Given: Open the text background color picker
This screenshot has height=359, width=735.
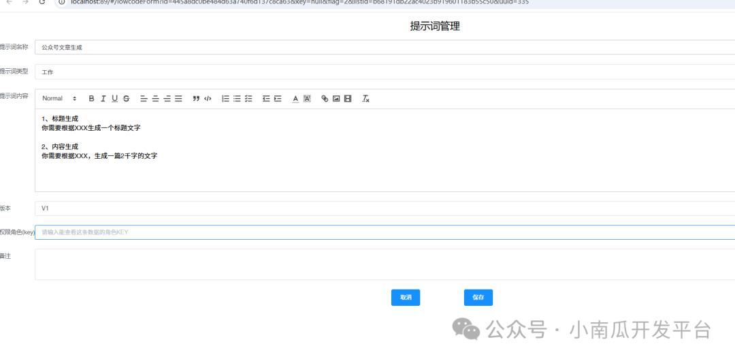Looking at the screenshot, I should pos(307,99).
